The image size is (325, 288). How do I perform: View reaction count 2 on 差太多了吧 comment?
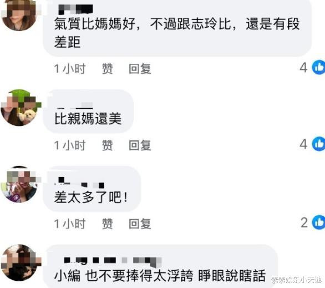(304, 223)
